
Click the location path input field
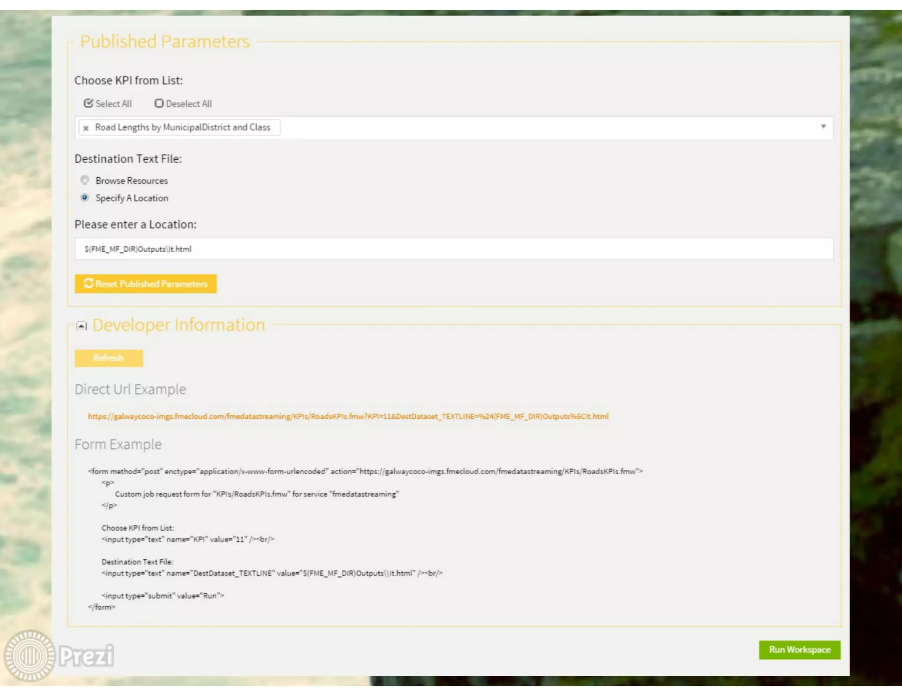pyautogui.click(x=454, y=249)
